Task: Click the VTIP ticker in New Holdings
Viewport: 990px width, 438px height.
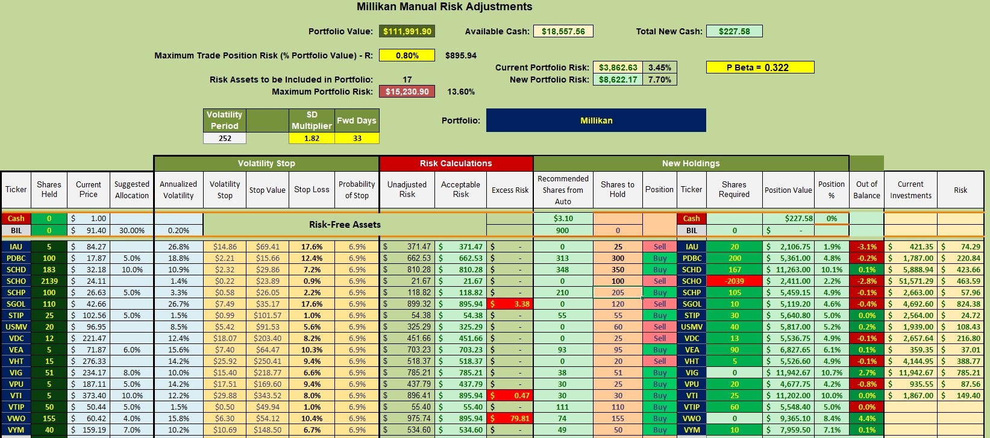Action: click(691, 407)
